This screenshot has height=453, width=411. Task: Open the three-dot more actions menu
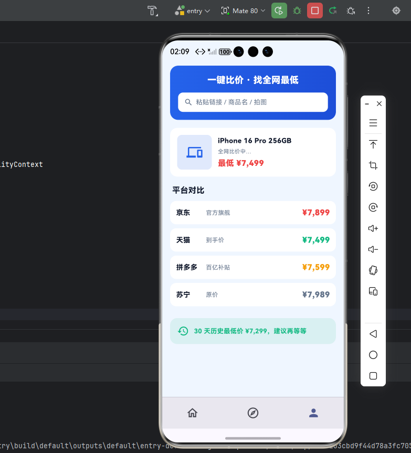point(368,11)
